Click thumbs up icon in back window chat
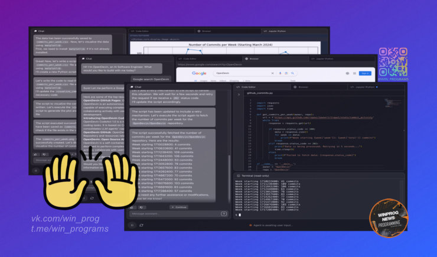Viewport: 437px width, 257px height. (x=35, y=154)
